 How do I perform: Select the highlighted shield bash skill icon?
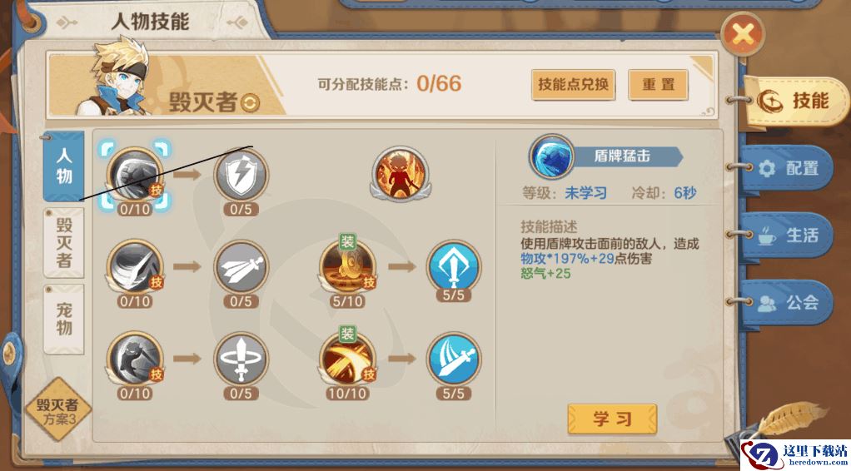[x=135, y=175]
